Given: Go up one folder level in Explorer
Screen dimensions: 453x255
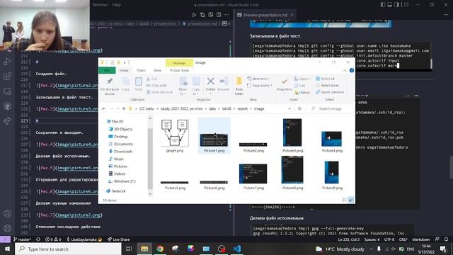Looking at the screenshot, I should [x=124, y=108].
